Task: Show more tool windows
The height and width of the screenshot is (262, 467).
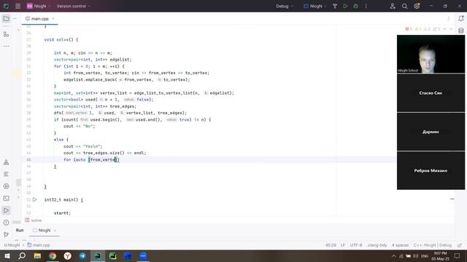Action: click(6, 46)
